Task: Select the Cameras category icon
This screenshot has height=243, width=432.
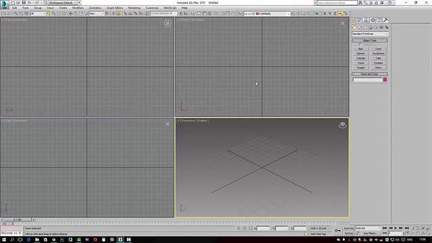Action: (x=371, y=28)
